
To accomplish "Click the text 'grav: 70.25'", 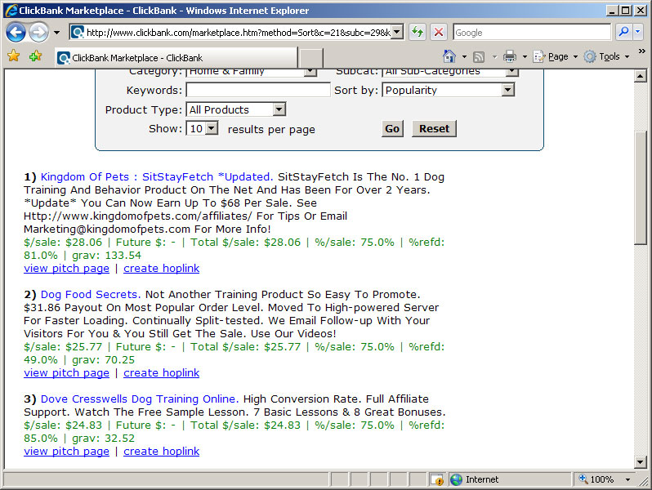I will tap(104, 360).
